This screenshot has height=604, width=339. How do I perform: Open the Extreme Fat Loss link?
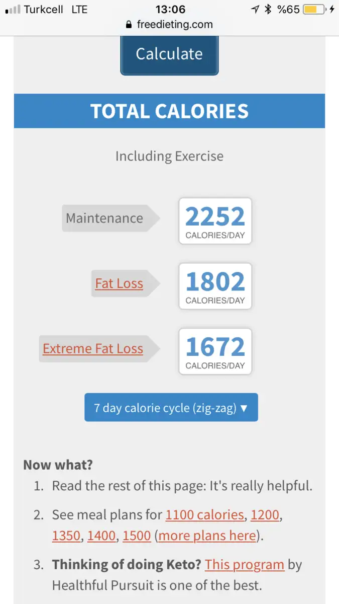click(x=93, y=348)
